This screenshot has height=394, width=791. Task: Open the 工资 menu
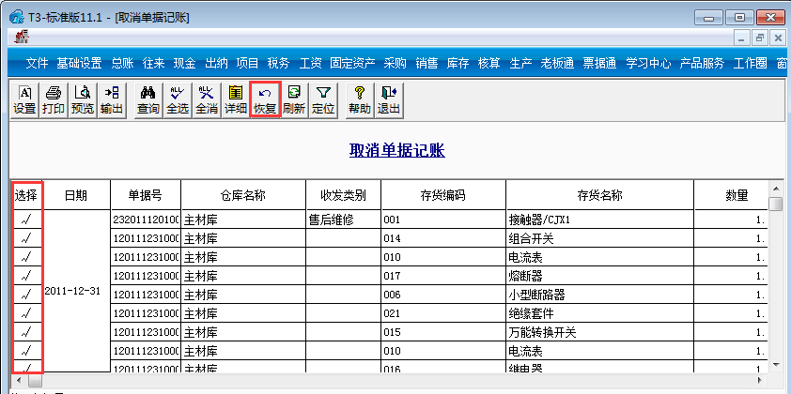tap(310, 63)
